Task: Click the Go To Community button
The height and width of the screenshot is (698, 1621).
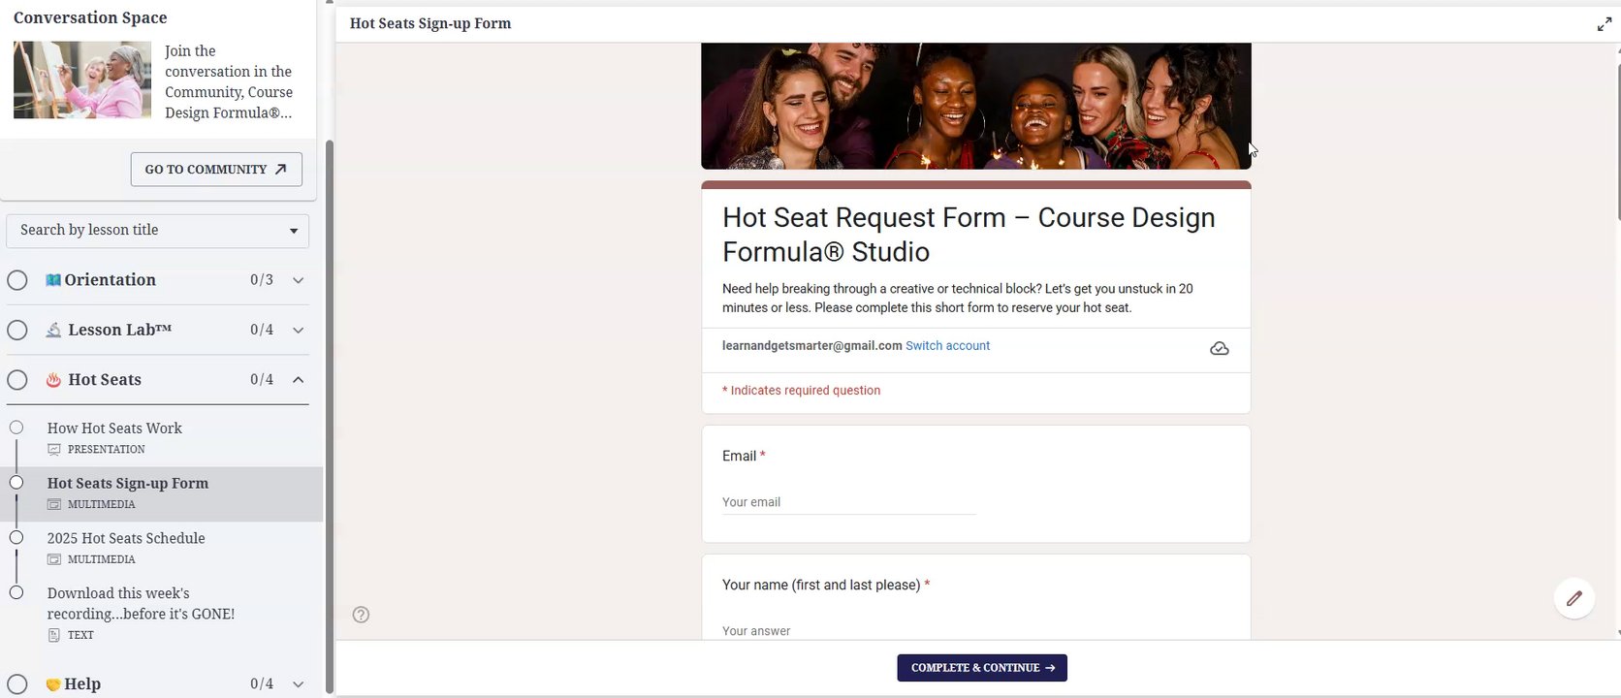Action: point(216,170)
